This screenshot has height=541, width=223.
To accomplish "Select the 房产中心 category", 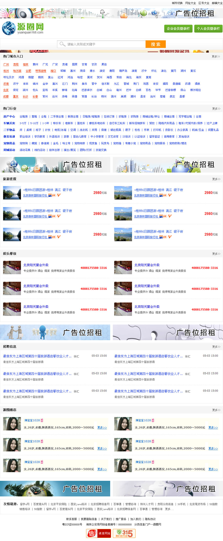I will 9,117.
